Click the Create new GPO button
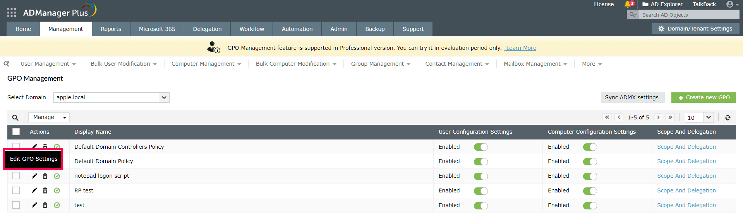Viewport: 743px width, 221px height. 704,98
